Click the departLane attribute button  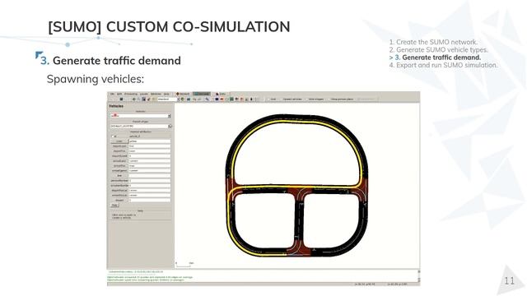tap(119, 146)
